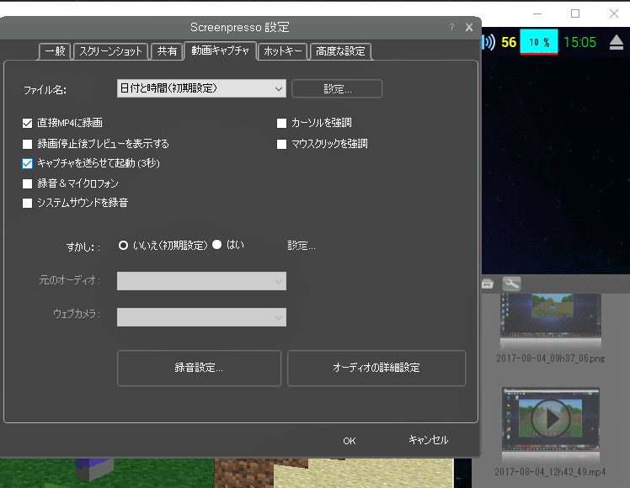This screenshot has width=630, height=488.
Task: Select the はい watermark radio option
Action: (x=217, y=244)
